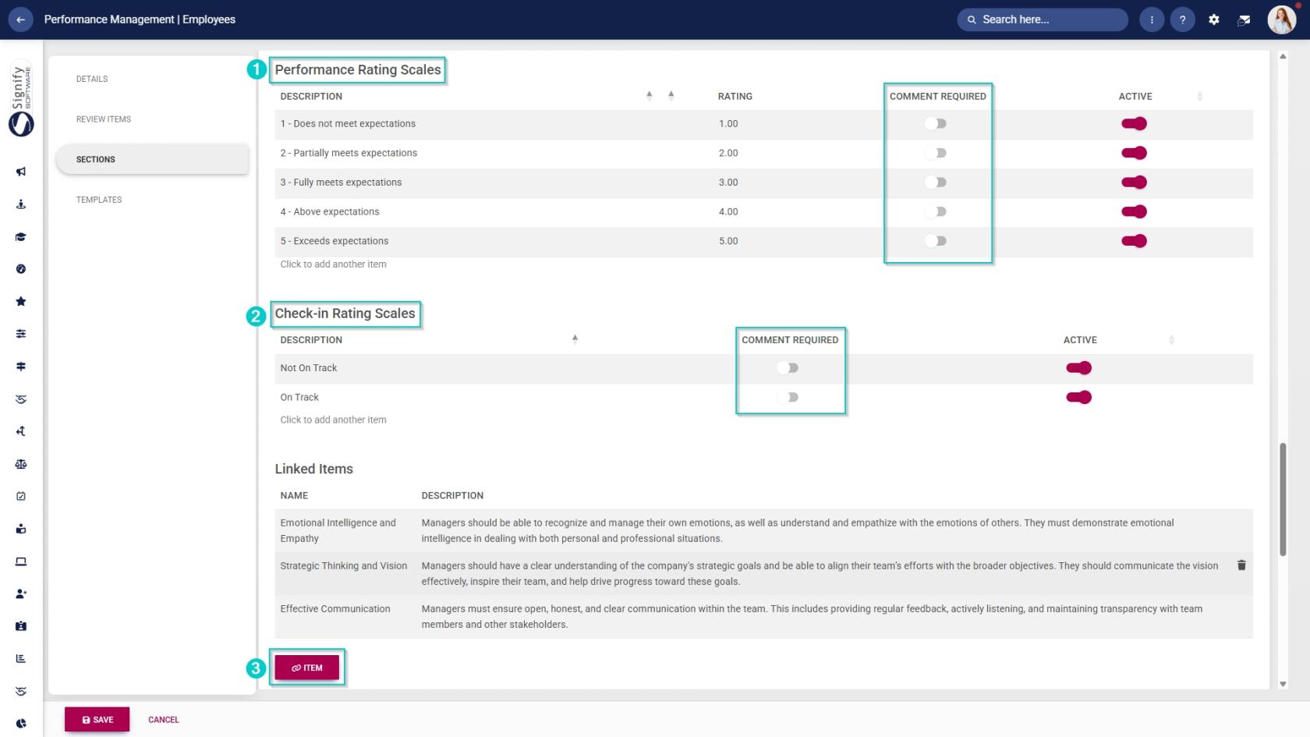The height and width of the screenshot is (737, 1310).
Task: Toggle Comment Required for Exceeds expectations
Action: click(x=936, y=241)
